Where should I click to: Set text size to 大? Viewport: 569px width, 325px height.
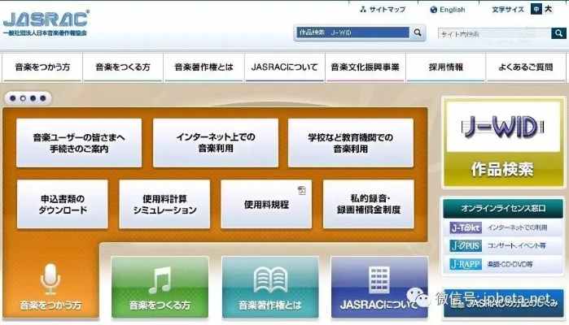coord(548,9)
